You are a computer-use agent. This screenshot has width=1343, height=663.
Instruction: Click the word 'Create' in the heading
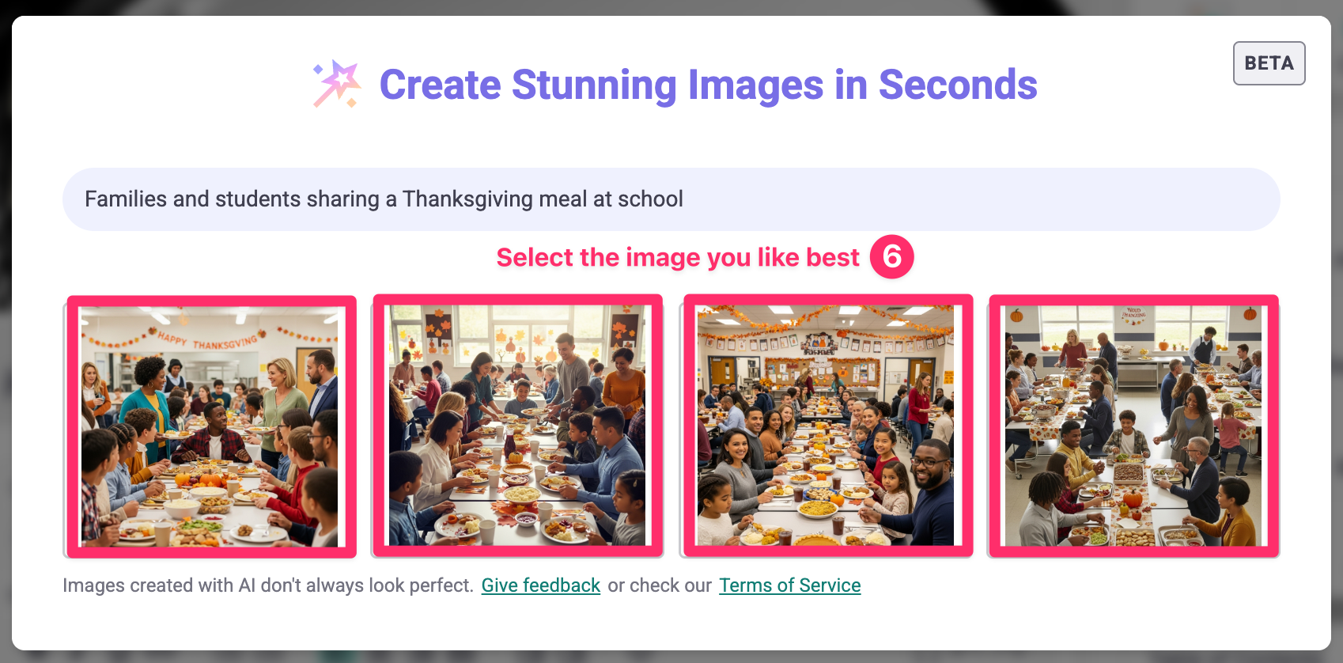pos(440,85)
